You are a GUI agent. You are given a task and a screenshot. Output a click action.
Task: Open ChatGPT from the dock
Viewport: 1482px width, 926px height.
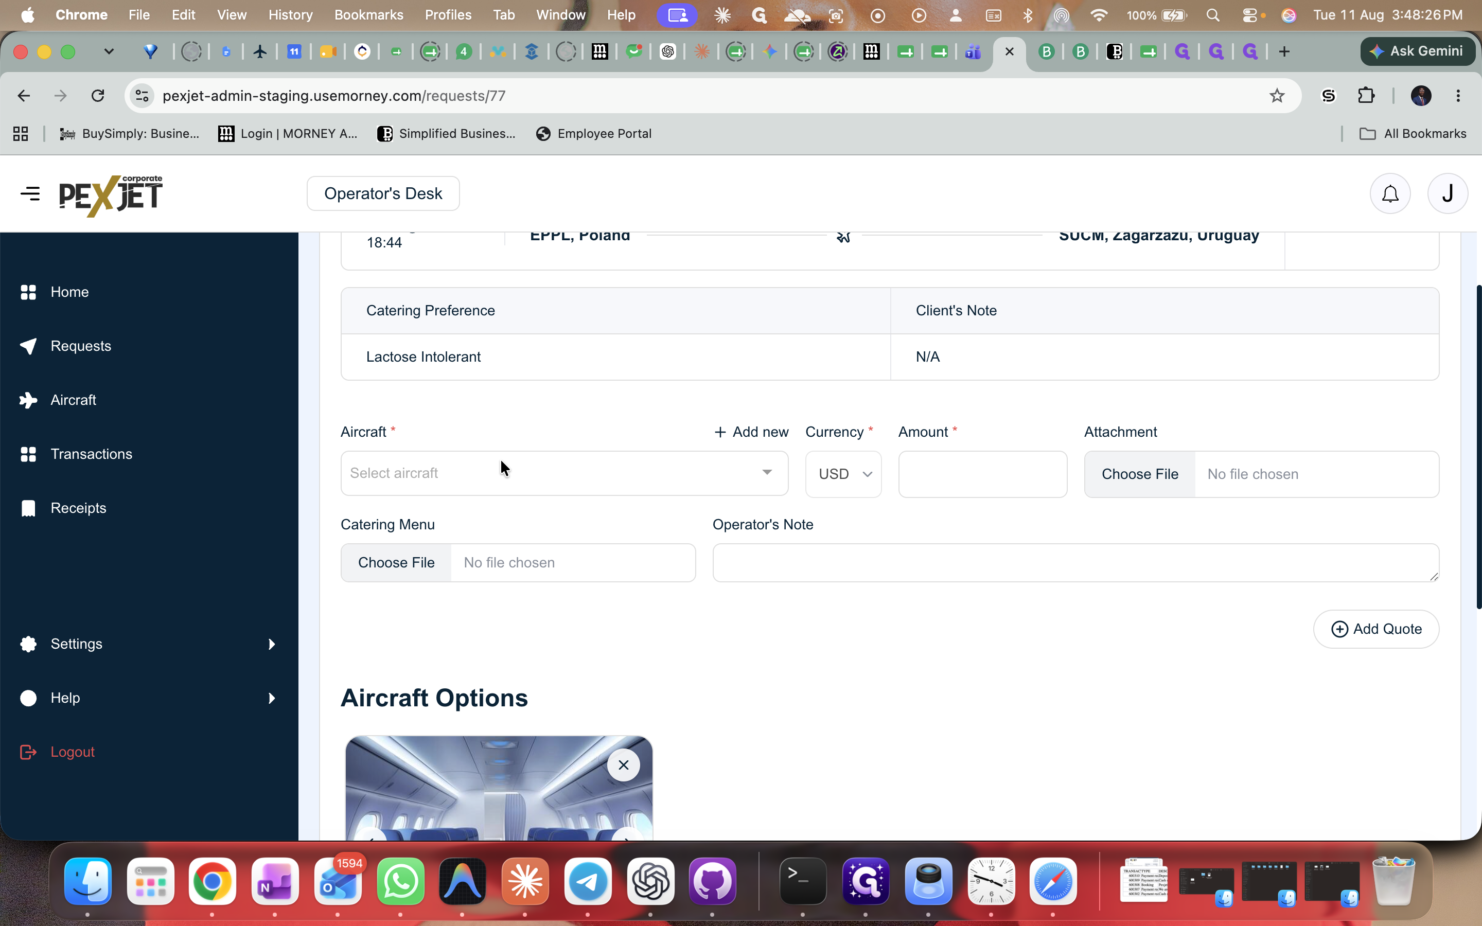coord(650,881)
